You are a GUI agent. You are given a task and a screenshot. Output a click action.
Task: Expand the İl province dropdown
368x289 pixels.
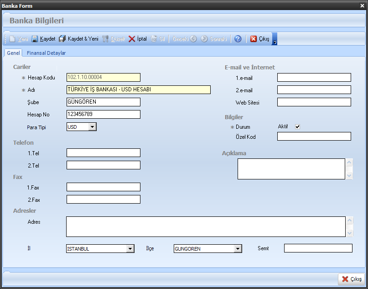tap(130, 249)
